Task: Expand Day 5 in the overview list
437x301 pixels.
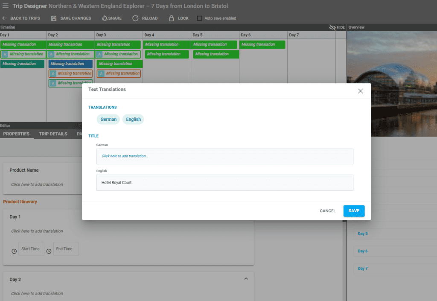Action: (x=362, y=234)
